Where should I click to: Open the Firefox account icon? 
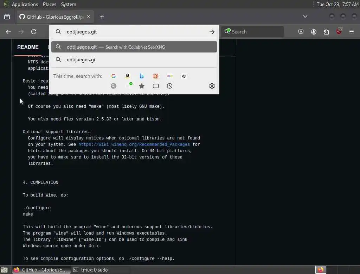coord(314,32)
